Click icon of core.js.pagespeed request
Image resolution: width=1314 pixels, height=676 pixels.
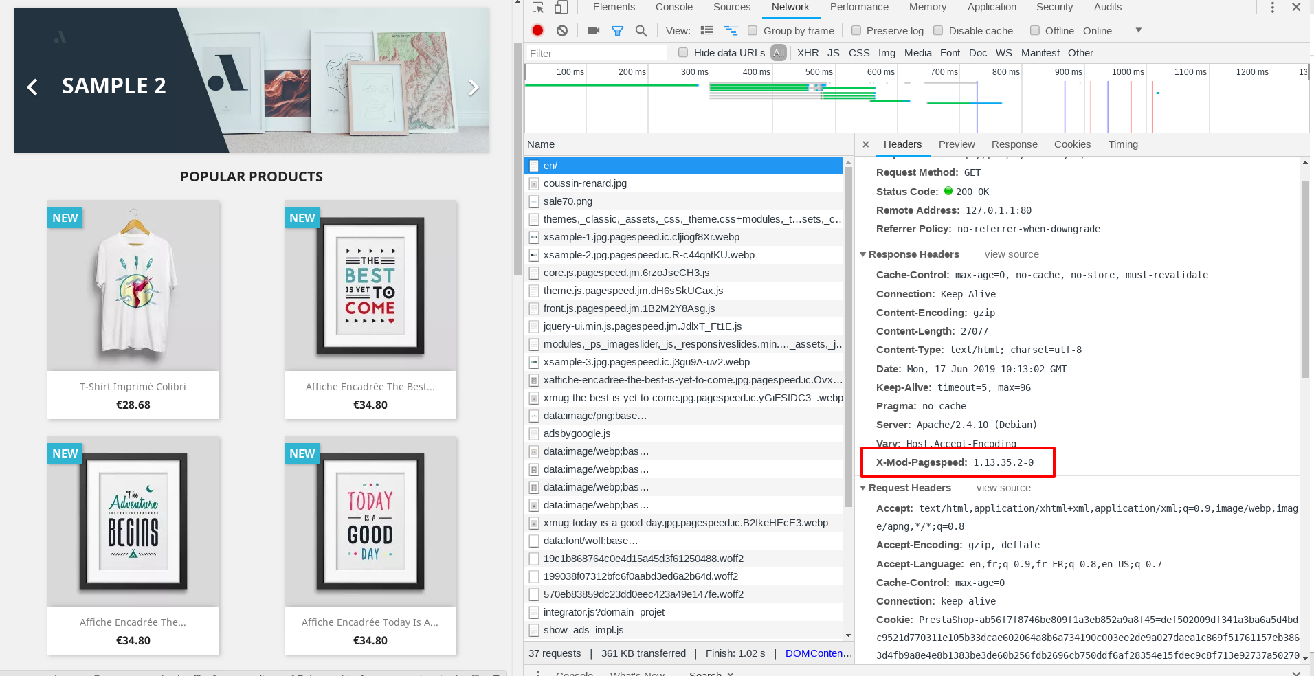(534, 273)
